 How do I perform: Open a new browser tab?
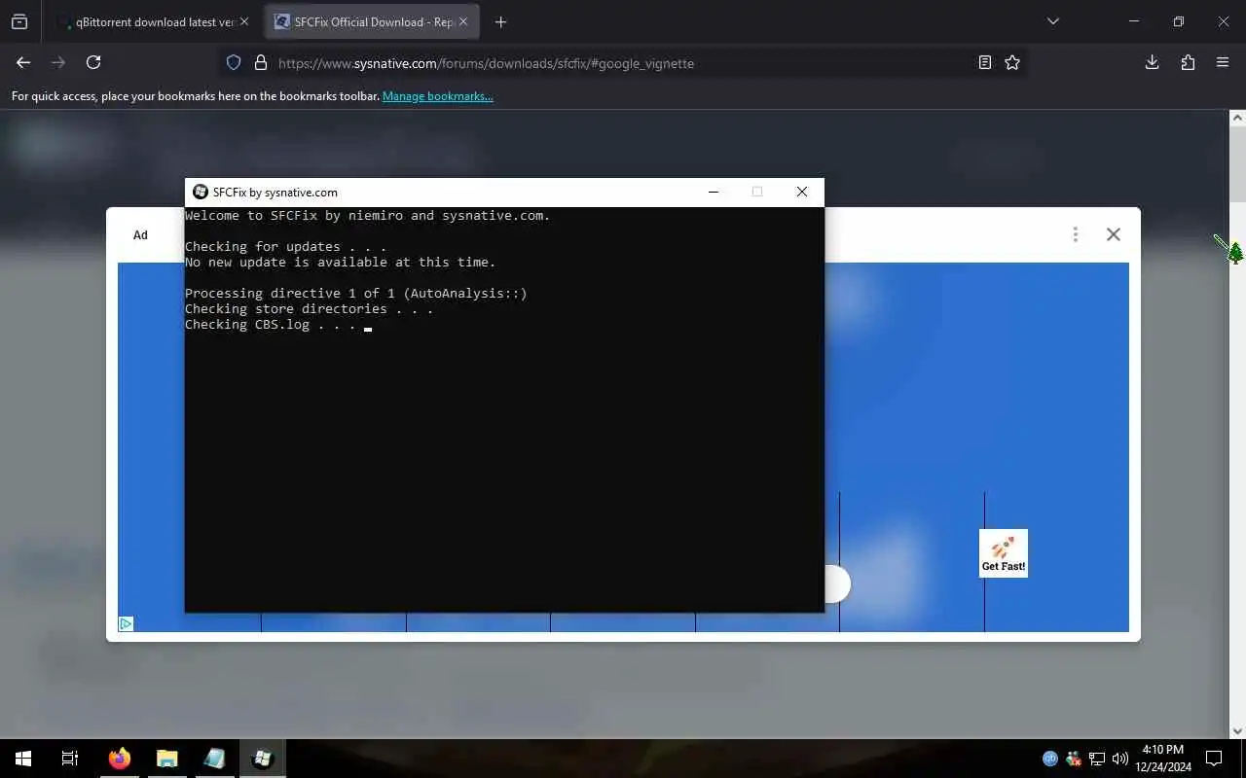pyautogui.click(x=500, y=21)
